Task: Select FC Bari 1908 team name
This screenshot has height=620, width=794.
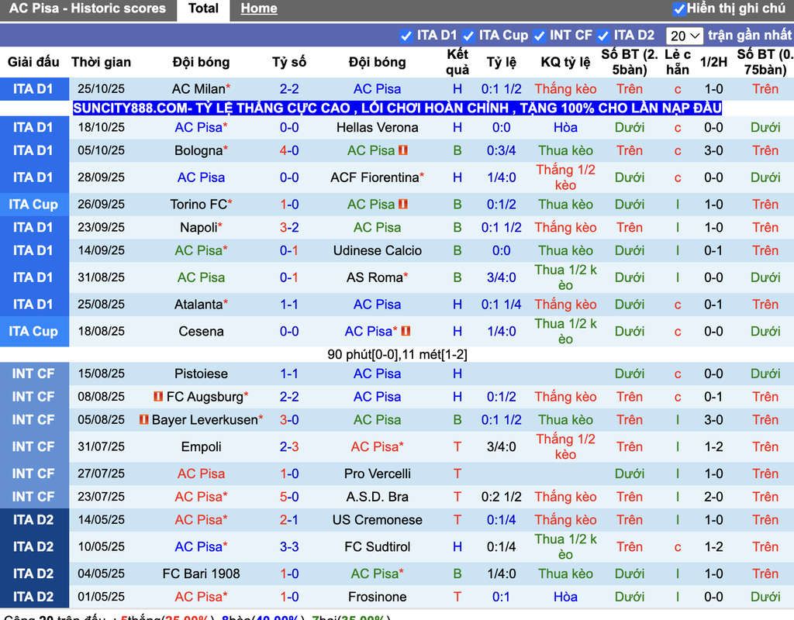Action: 201,573
